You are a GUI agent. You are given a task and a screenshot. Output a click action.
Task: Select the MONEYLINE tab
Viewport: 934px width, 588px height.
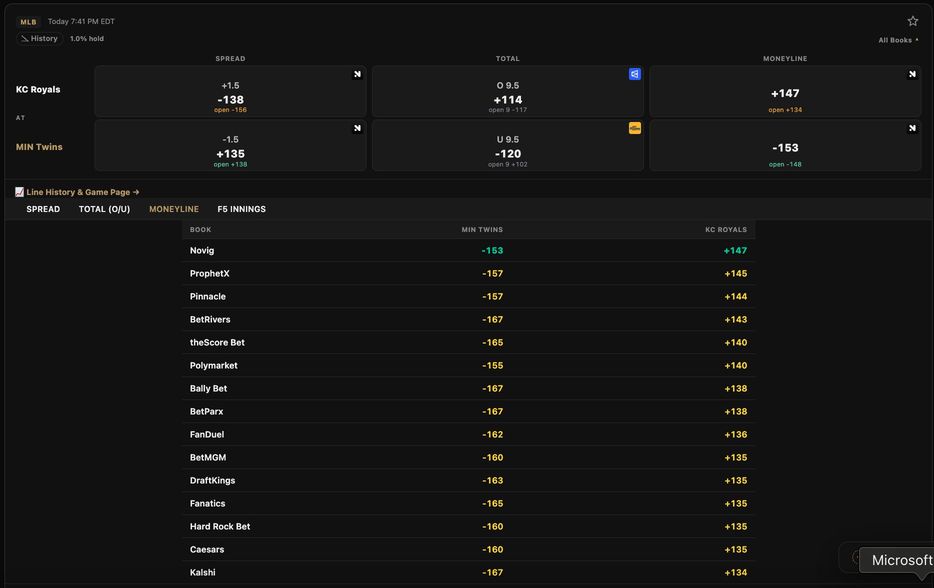click(x=174, y=209)
